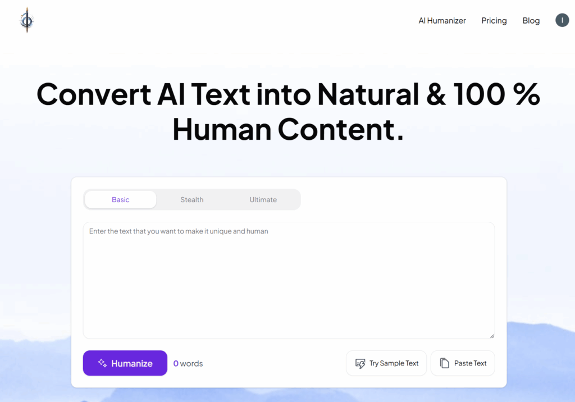Click the Paste Text clipboard icon
The height and width of the screenshot is (402, 575).
click(x=445, y=363)
